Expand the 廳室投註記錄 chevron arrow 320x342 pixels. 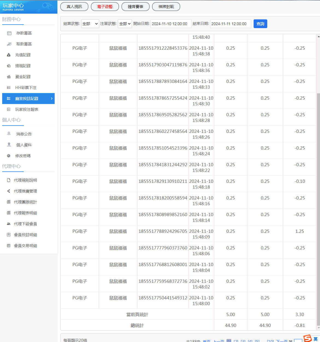click(52, 99)
